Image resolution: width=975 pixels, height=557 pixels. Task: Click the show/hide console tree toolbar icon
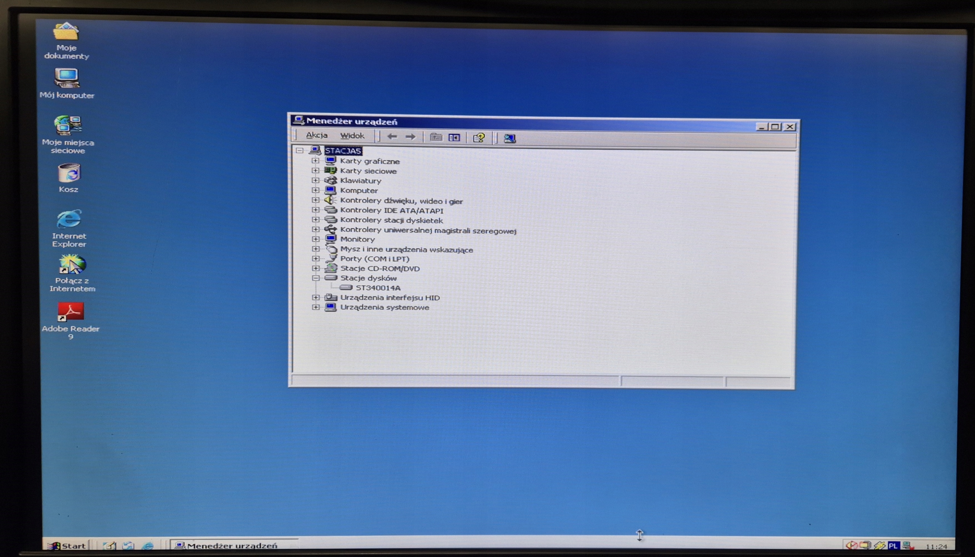(454, 137)
